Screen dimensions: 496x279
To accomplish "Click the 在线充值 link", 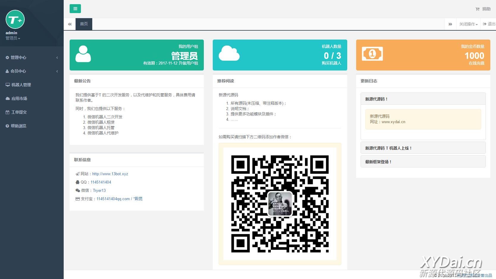I will point(477,63).
